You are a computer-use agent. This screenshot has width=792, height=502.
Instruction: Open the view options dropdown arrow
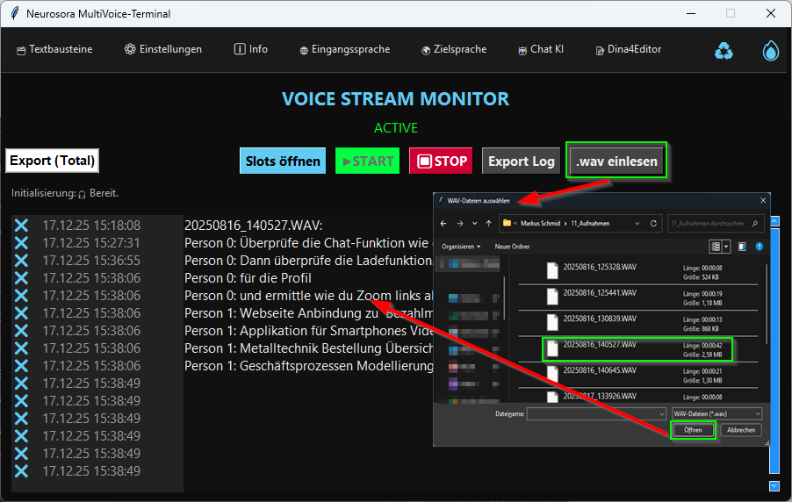727,247
